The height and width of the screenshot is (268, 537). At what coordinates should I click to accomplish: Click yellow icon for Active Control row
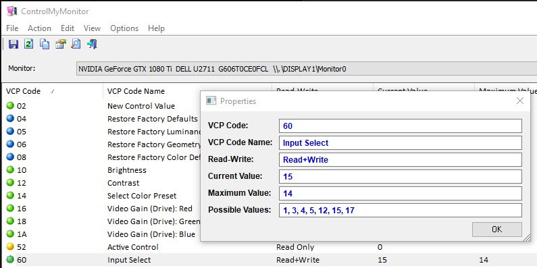coord(10,247)
